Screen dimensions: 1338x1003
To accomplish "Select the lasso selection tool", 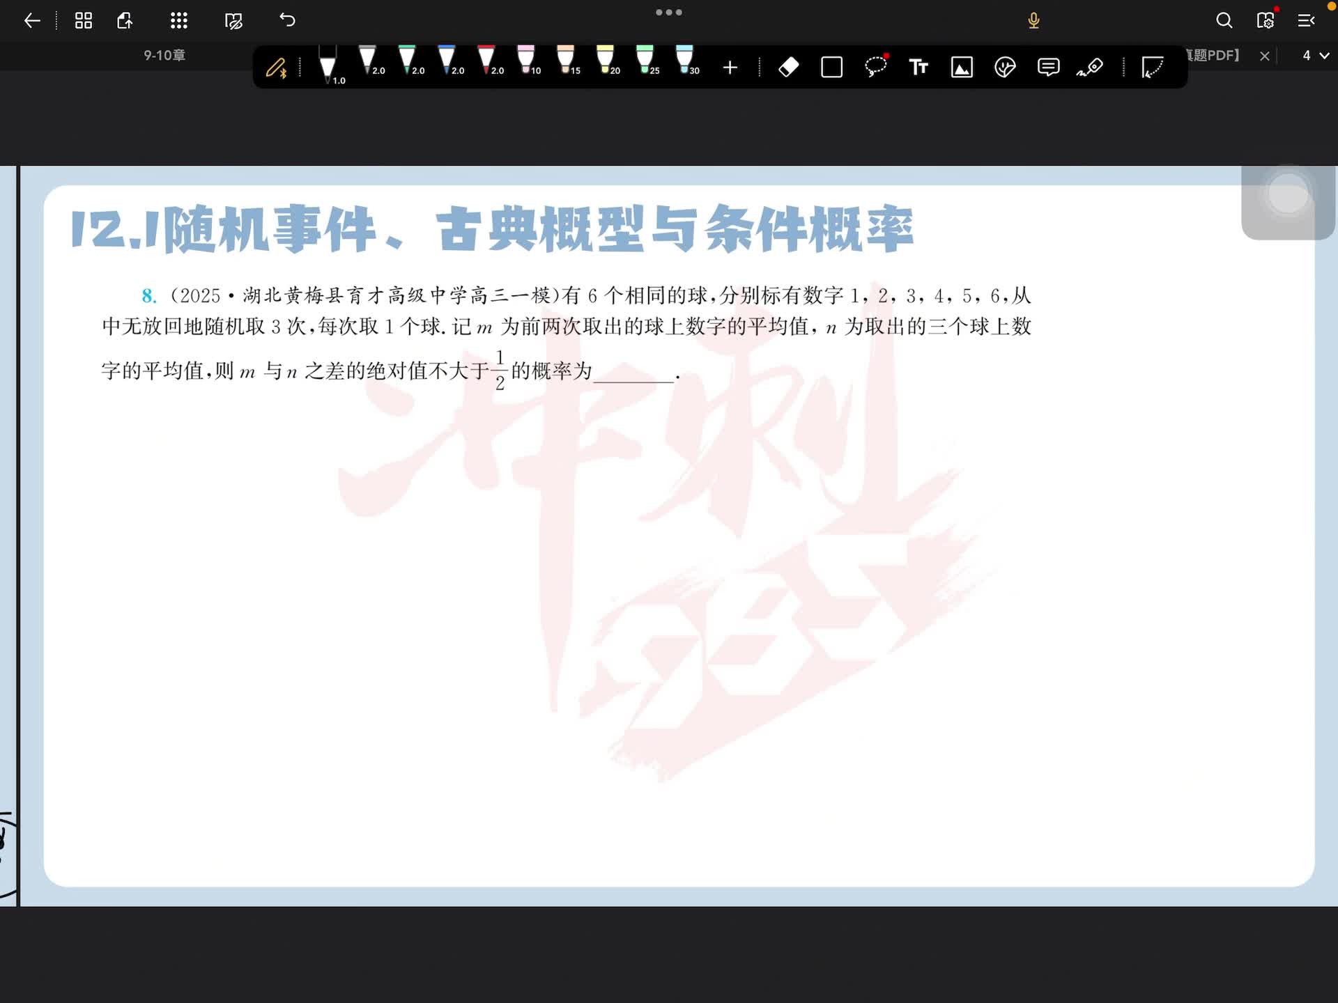I will pyautogui.click(x=875, y=67).
